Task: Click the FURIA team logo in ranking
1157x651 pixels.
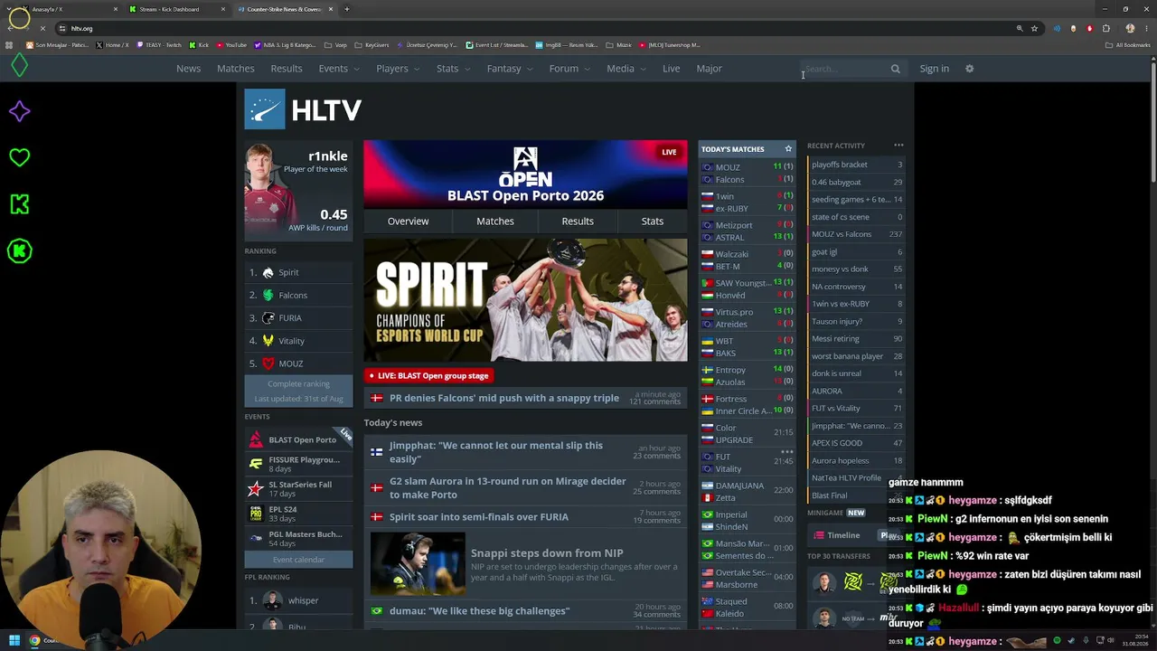Action: (268, 318)
